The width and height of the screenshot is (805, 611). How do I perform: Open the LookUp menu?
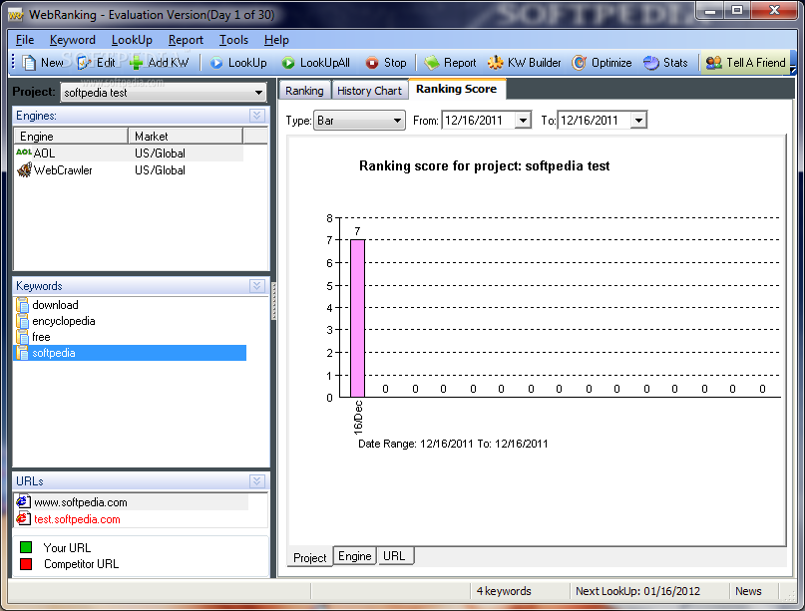[132, 40]
